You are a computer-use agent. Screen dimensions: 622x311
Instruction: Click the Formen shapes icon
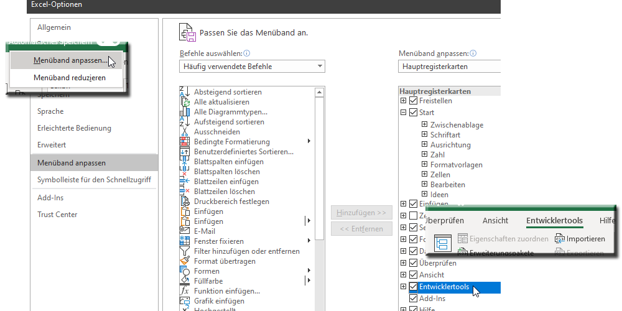pyautogui.click(x=185, y=271)
